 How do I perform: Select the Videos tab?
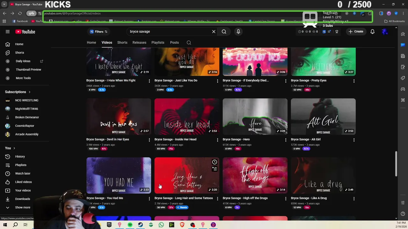click(x=107, y=43)
